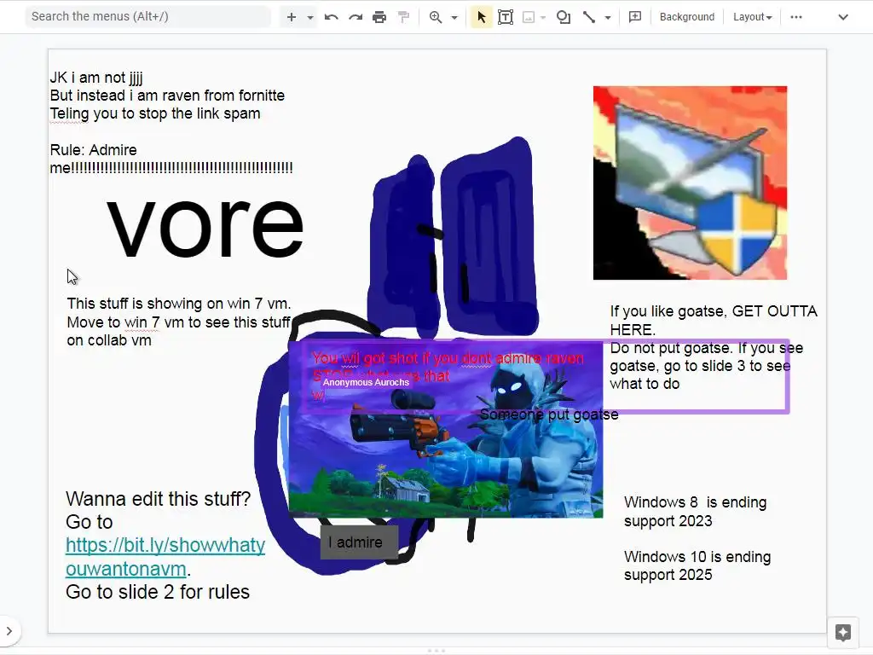Expand the side panel with the arrow
Image resolution: width=873 pixels, height=655 pixels.
coord(9,631)
